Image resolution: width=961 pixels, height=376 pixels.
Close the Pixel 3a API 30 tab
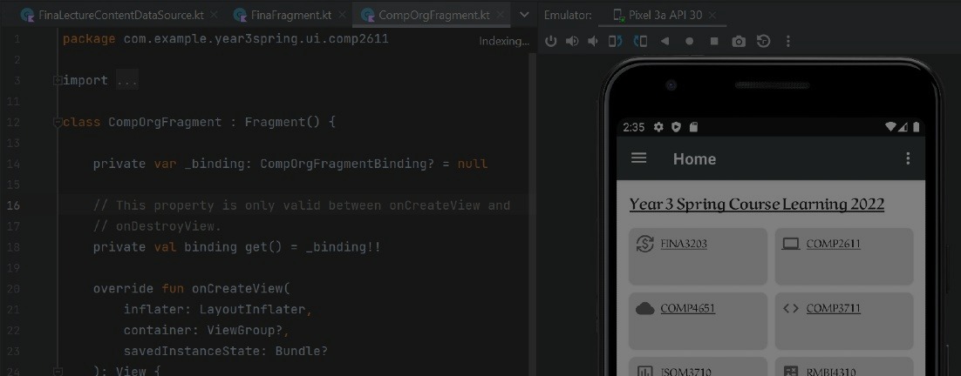pos(712,15)
